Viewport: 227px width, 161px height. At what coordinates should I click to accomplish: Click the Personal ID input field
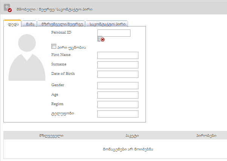pyautogui.click(x=114, y=33)
